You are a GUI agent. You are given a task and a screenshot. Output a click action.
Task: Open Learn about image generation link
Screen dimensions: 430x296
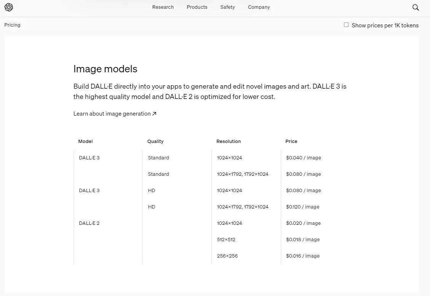click(115, 114)
